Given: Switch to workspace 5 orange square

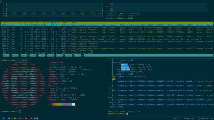Looking at the screenshot, I should click(x=20, y=118).
